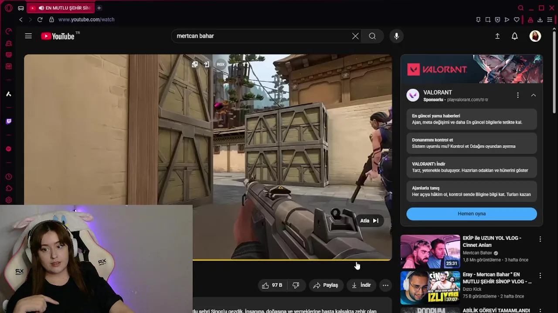The image size is (558, 313).
Task: Open the VALORANT'ı İndir ad link
Action: point(472,167)
